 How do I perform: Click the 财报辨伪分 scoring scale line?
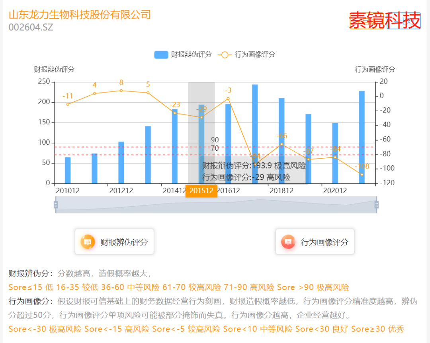coord(178,287)
